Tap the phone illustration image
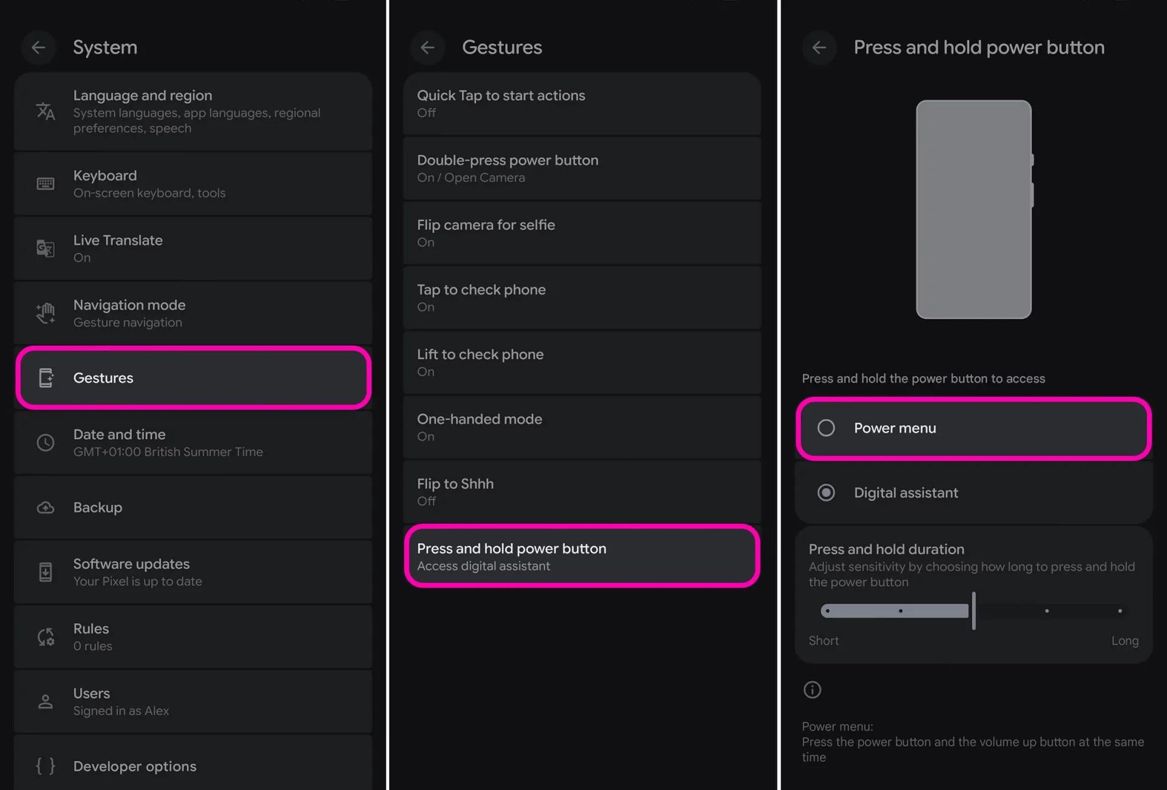The image size is (1167, 790). point(974,209)
